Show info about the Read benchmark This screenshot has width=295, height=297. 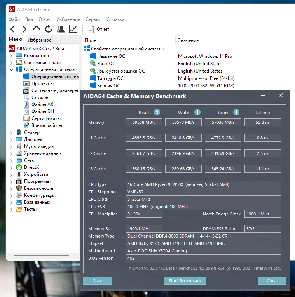click(157, 112)
